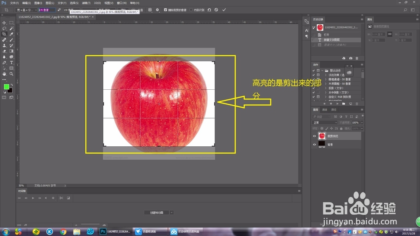Viewport: 420px width, 236px height.
Task: Create new snapshot in History panel
Action: (x=351, y=58)
